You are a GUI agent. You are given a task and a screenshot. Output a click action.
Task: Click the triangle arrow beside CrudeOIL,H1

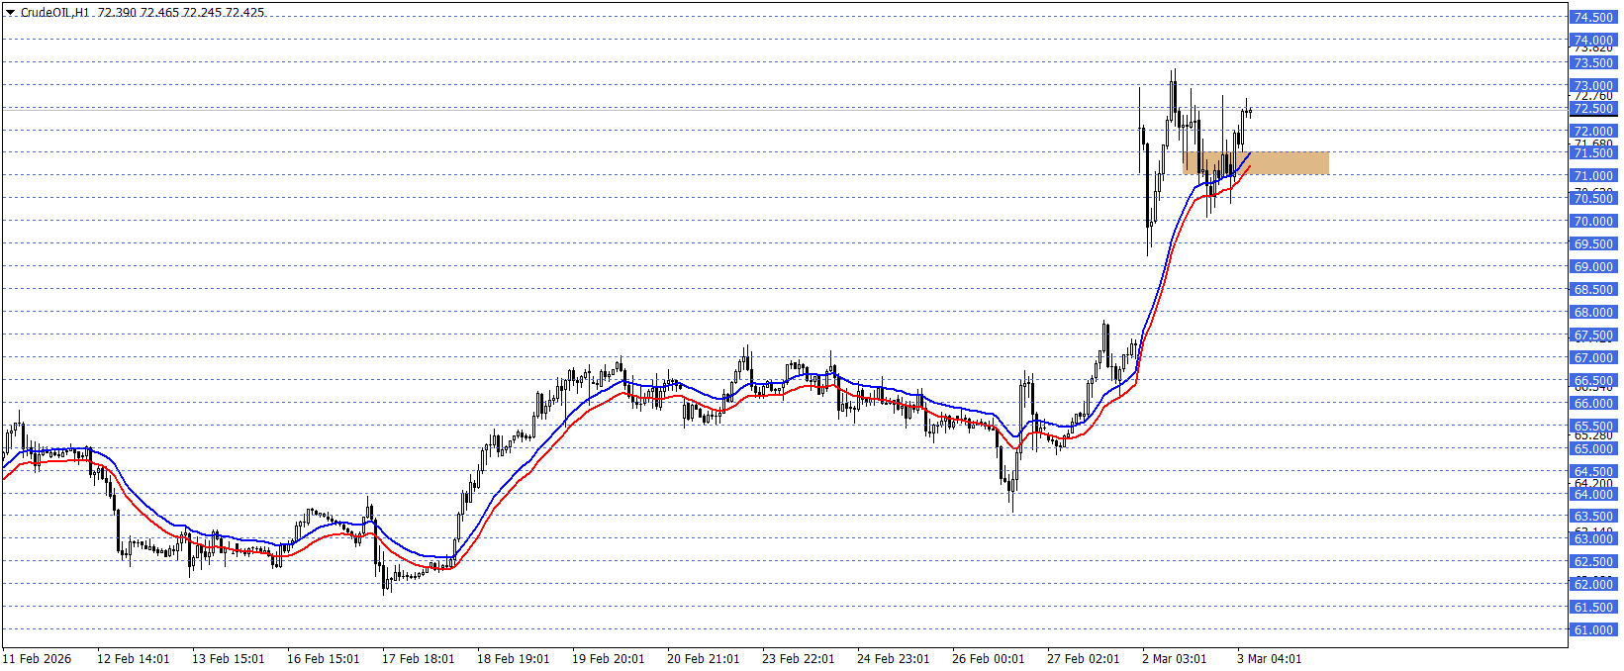pyautogui.click(x=10, y=13)
